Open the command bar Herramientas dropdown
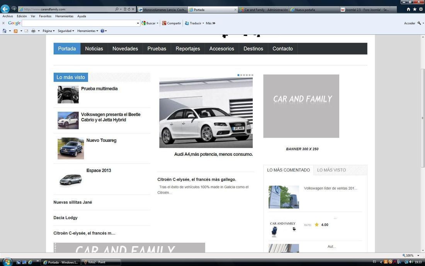 (88, 31)
